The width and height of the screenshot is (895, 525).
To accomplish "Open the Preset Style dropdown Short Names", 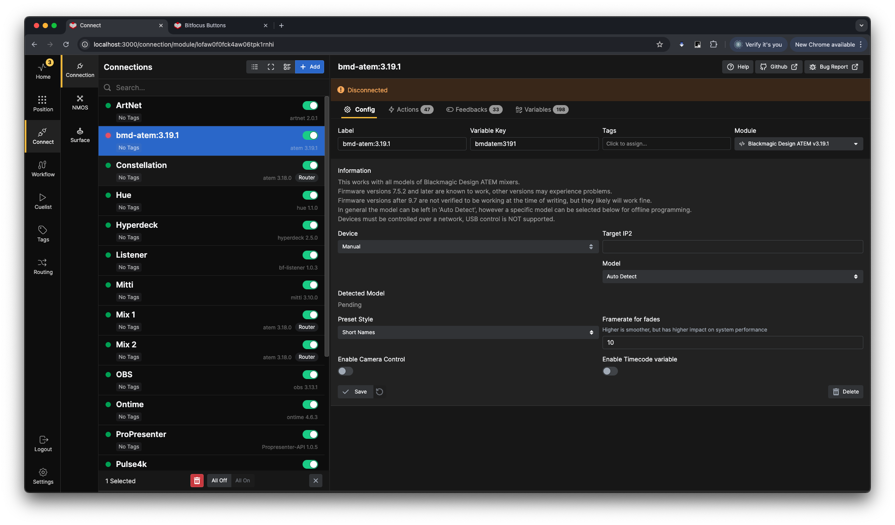I will point(468,332).
